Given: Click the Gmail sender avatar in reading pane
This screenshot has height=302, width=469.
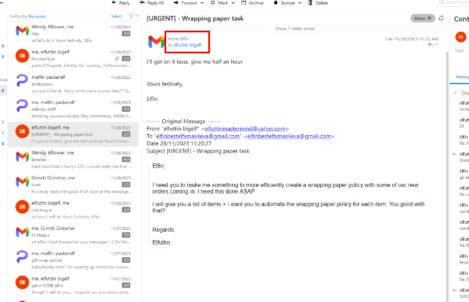Looking at the screenshot, I should point(156,41).
